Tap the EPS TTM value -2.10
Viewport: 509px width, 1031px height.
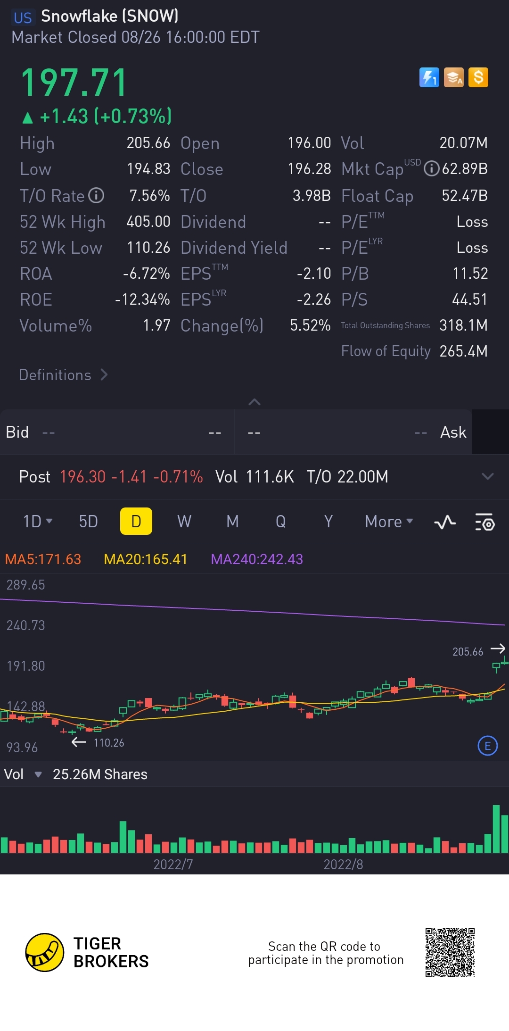(314, 274)
